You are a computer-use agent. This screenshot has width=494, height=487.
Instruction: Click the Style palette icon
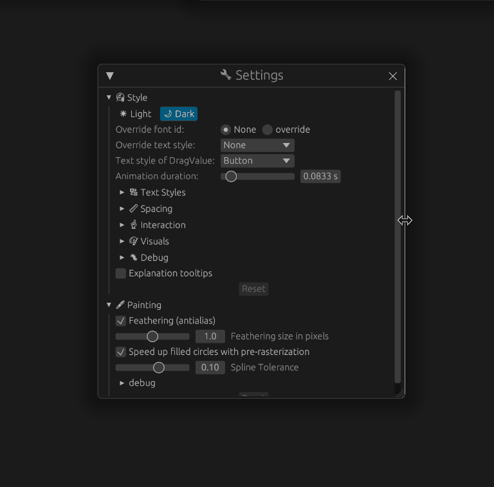[120, 97]
